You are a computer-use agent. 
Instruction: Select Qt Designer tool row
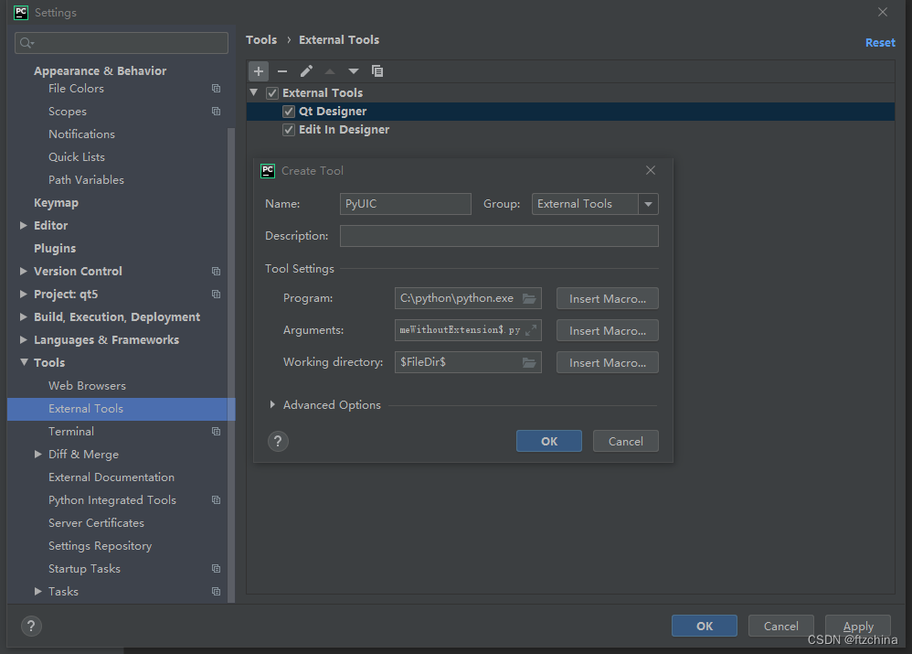pyautogui.click(x=570, y=112)
